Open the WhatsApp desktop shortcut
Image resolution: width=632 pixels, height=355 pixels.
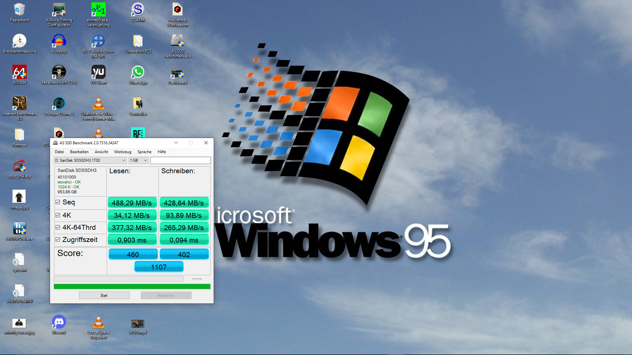pyautogui.click(x=138, y=72)
